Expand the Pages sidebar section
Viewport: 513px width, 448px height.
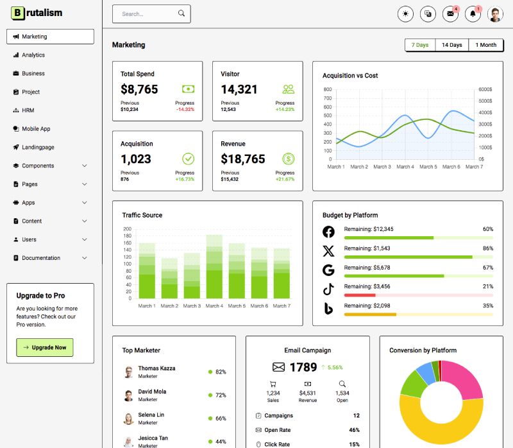[x=50, y=184]
